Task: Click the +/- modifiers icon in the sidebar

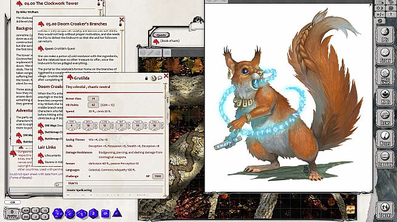Action: (x=380, y=15)
